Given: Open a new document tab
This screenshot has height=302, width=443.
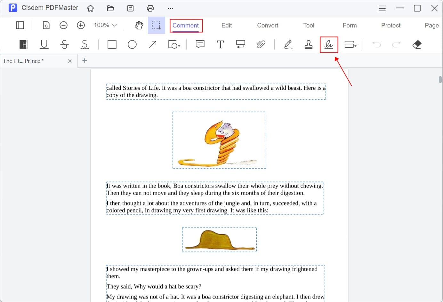Looking at the screenshot, I should click(85, 61).
